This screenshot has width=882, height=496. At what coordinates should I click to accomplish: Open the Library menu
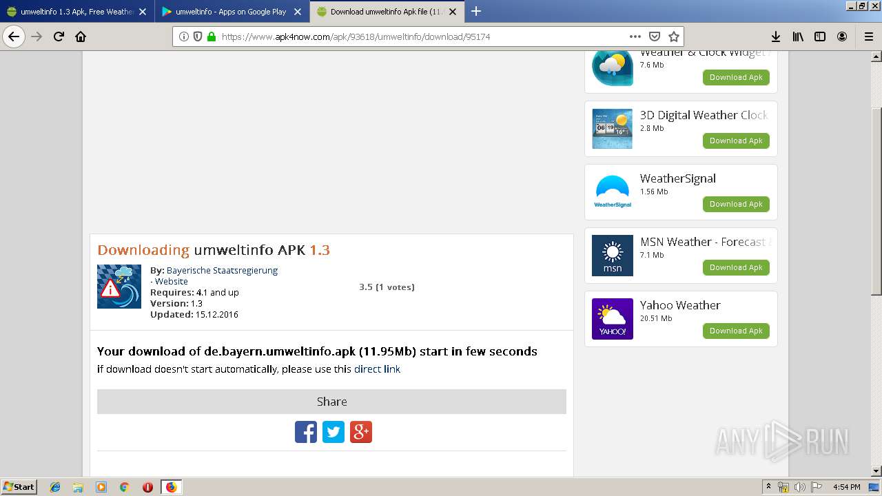[x=798, y=37]
